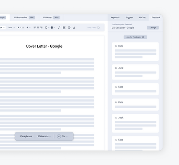Click the dark square fill color swatch
The width and height of the screenshot is (179, 165).
(52, 27)
